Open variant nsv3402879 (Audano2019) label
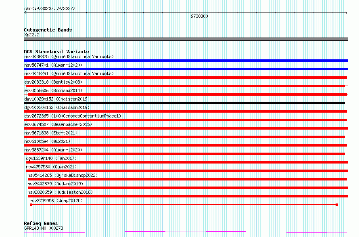Screen dimensions: 359x237 coord(55,184)
